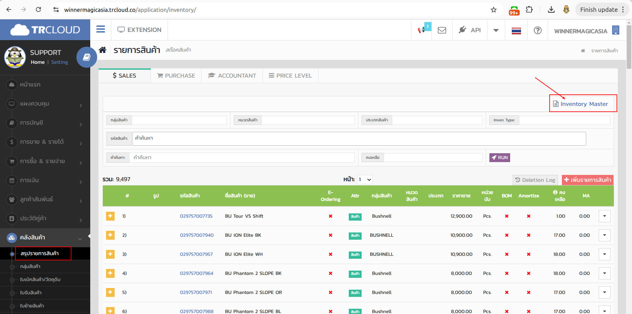Open the top bar caret dropdown

click(496, 30)
